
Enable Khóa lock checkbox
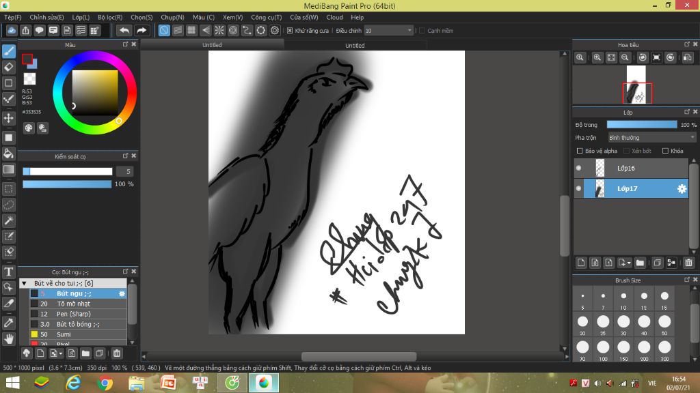point(665,151)
